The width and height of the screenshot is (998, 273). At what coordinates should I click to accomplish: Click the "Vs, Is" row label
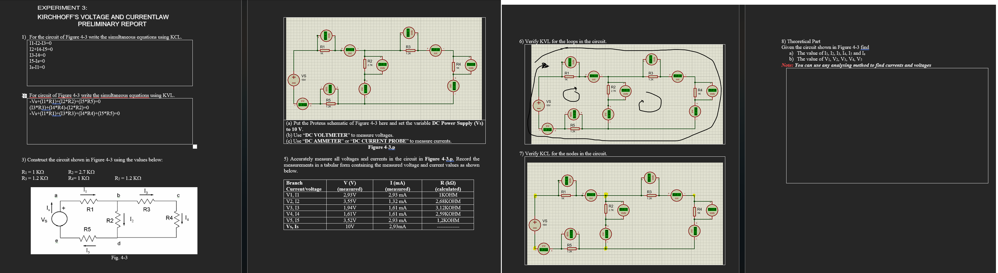point(293,226)
